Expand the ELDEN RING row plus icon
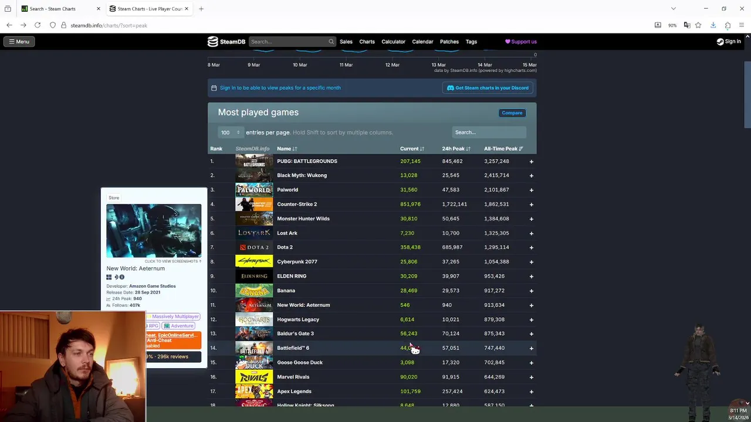This screenshot has height=422, width=751. coord(531,276)
